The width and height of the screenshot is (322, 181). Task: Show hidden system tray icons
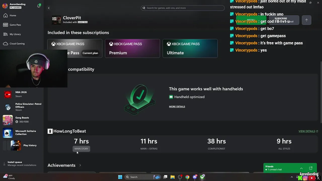click(292, 177)
